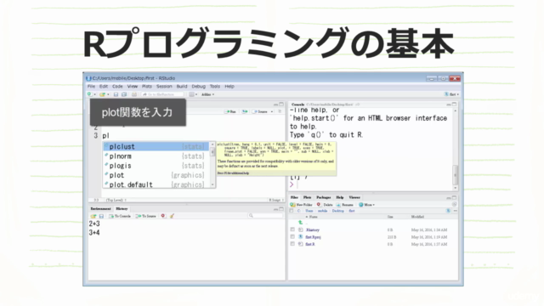The height and width of the screenshot is (306, 544).
Task: Click the Delete button in Files pane
Action: tap(325, 205)
